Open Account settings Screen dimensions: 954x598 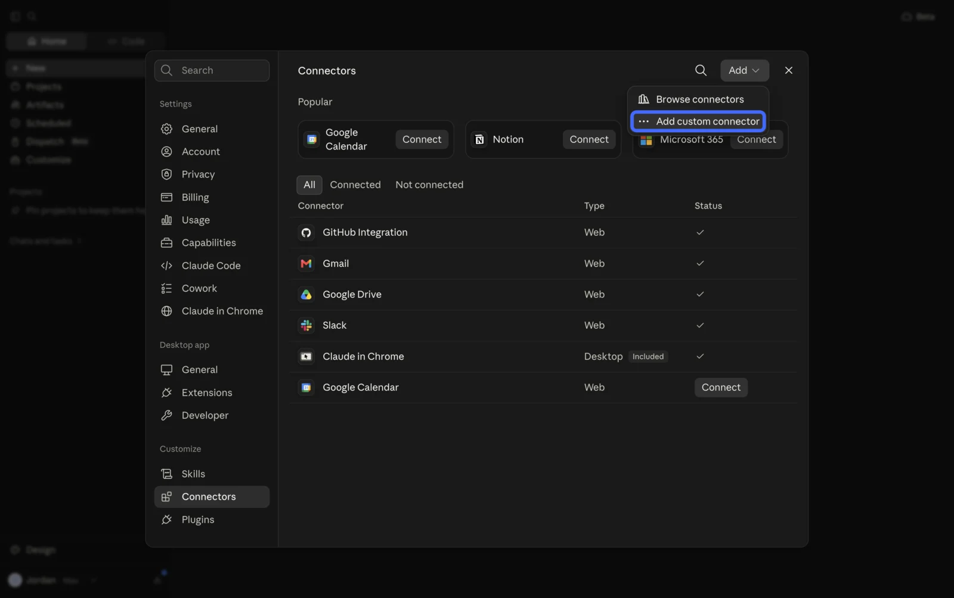212,152
